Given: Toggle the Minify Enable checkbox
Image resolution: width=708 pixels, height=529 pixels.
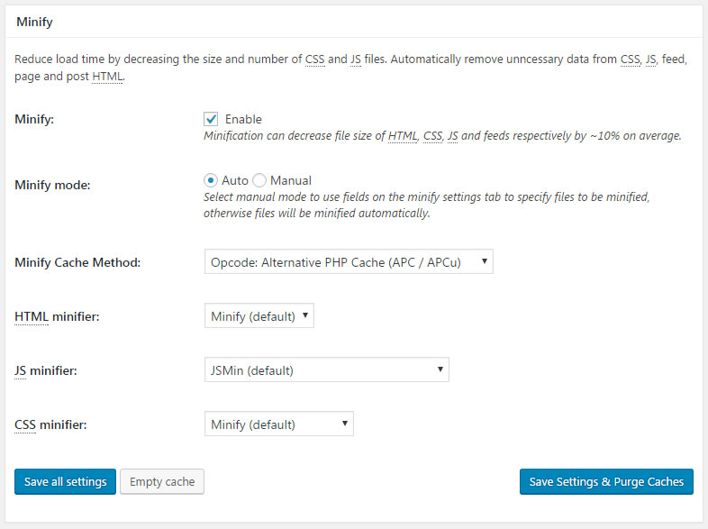Looking at the screenshot, I should point(211,119).
